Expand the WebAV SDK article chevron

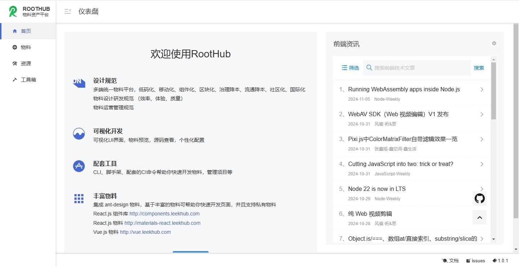(x=482, y=114)
